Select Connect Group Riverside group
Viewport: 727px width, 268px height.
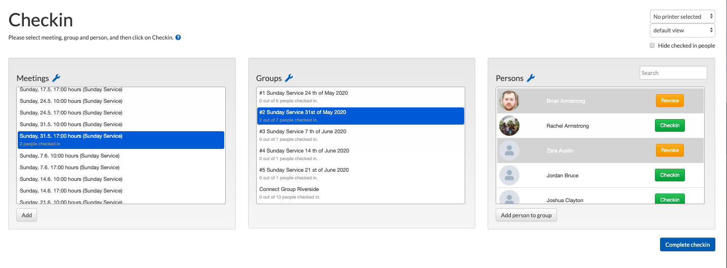pos(360,193)
